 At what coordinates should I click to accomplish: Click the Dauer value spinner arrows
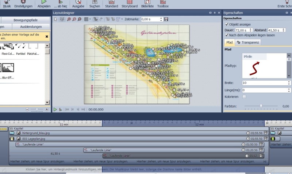tap(255, 30)
